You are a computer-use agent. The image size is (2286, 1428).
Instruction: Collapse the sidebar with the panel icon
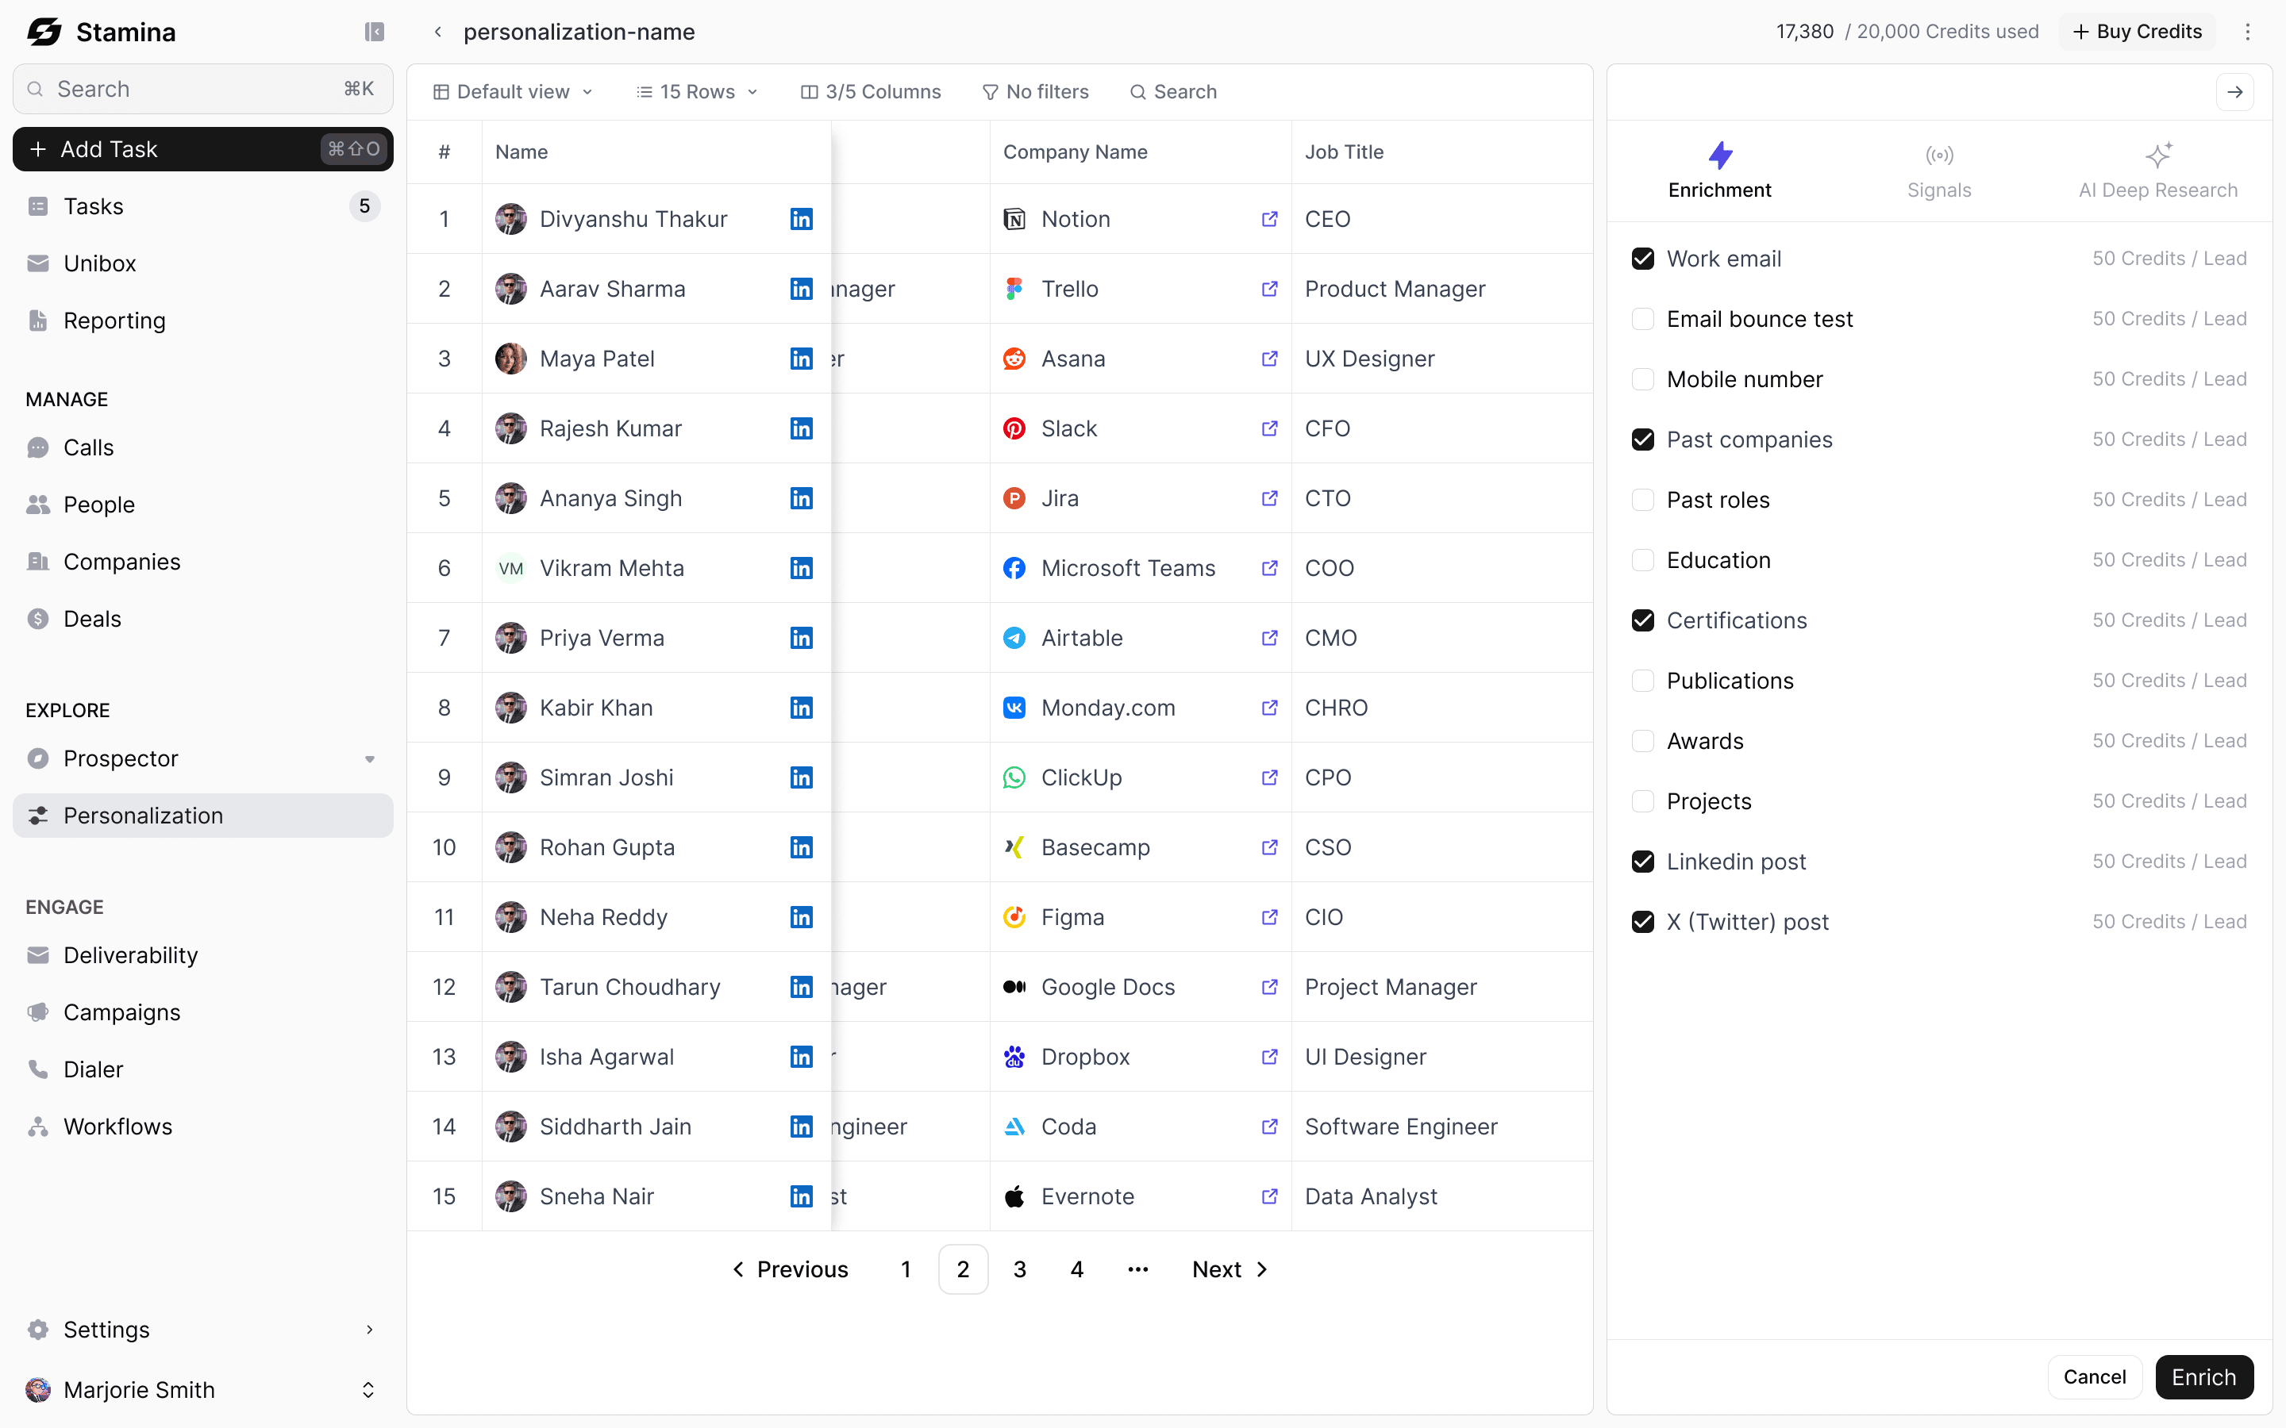(x=374, y=32)
